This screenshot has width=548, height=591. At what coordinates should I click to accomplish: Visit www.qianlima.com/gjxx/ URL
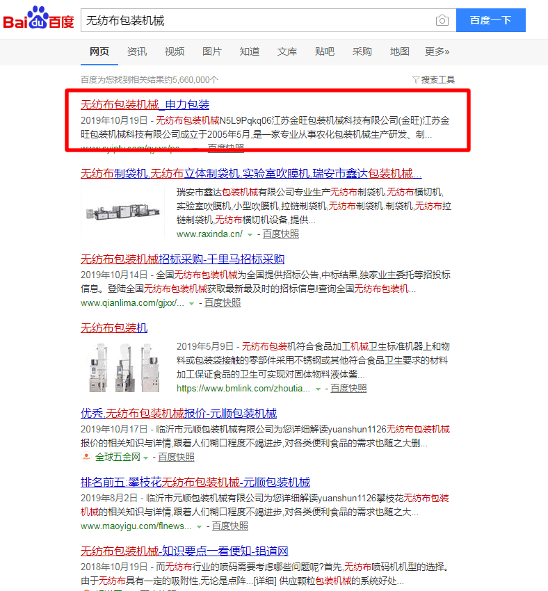pyautogui.click(x=132, y=303)
